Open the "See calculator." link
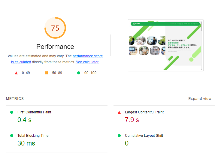Image resolution: width=224 pixels, height=153 pixels. point(87,62)
